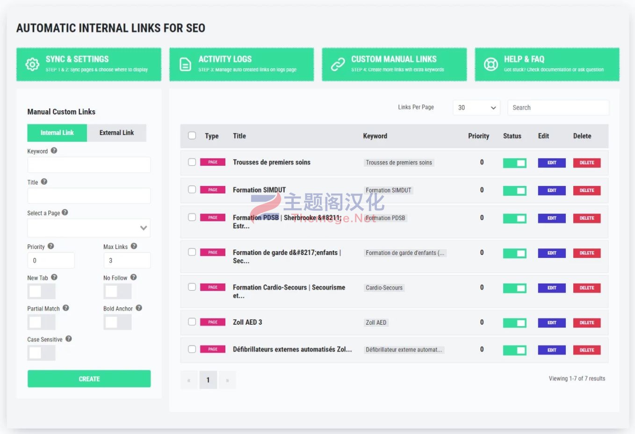Click the help icon next to Keyword
The height and width of the screenshot is (434, 635).
[x=54, y=150]
